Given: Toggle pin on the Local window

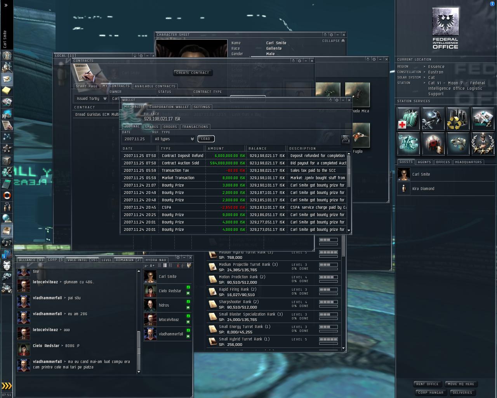Looking at the screenshot, I should tap(141, 56).
